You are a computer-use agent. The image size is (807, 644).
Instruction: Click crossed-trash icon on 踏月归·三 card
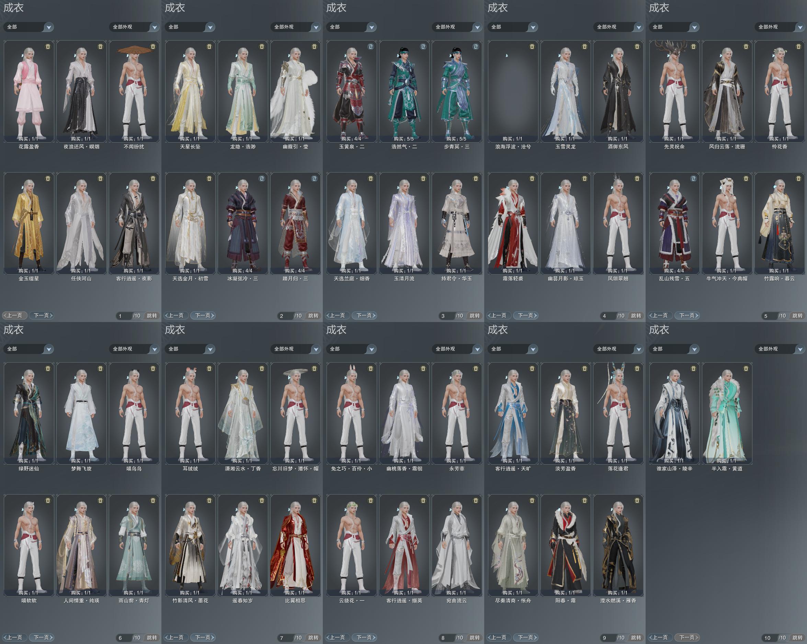tap(314, 179)
